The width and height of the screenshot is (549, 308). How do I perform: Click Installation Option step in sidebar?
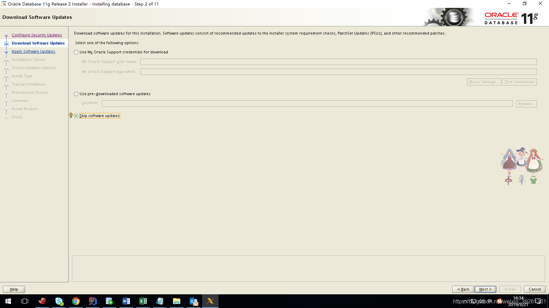pos(28,60)
